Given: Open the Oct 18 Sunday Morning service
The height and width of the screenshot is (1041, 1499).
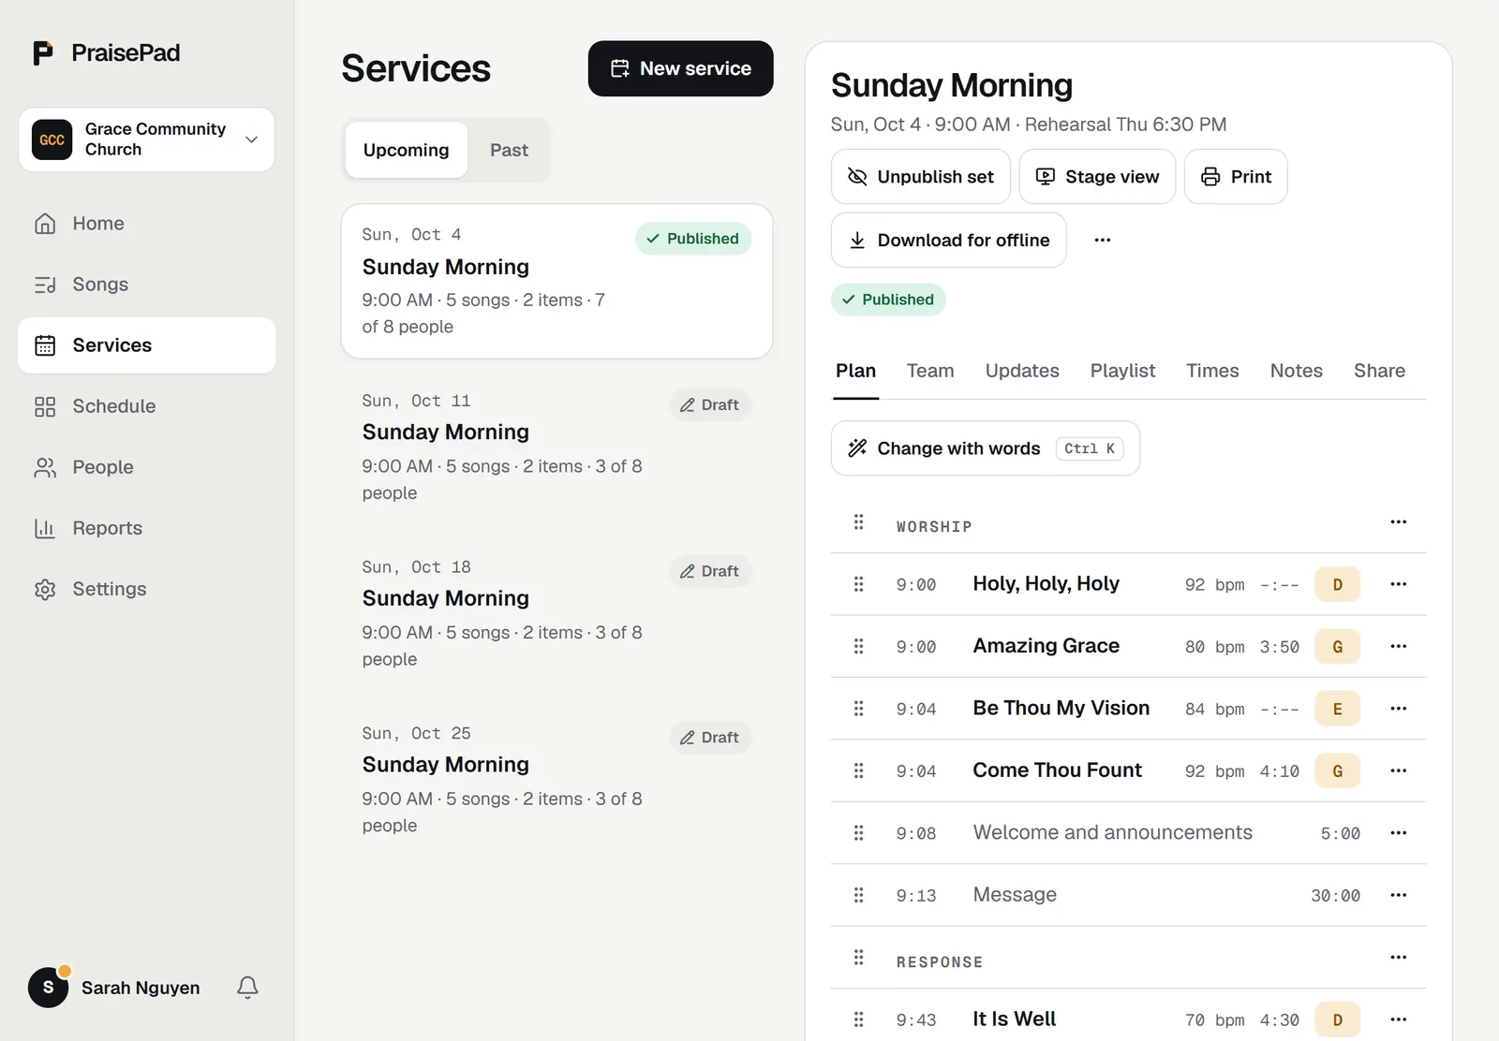Looking at the screenshot, I should click(557, 613).
